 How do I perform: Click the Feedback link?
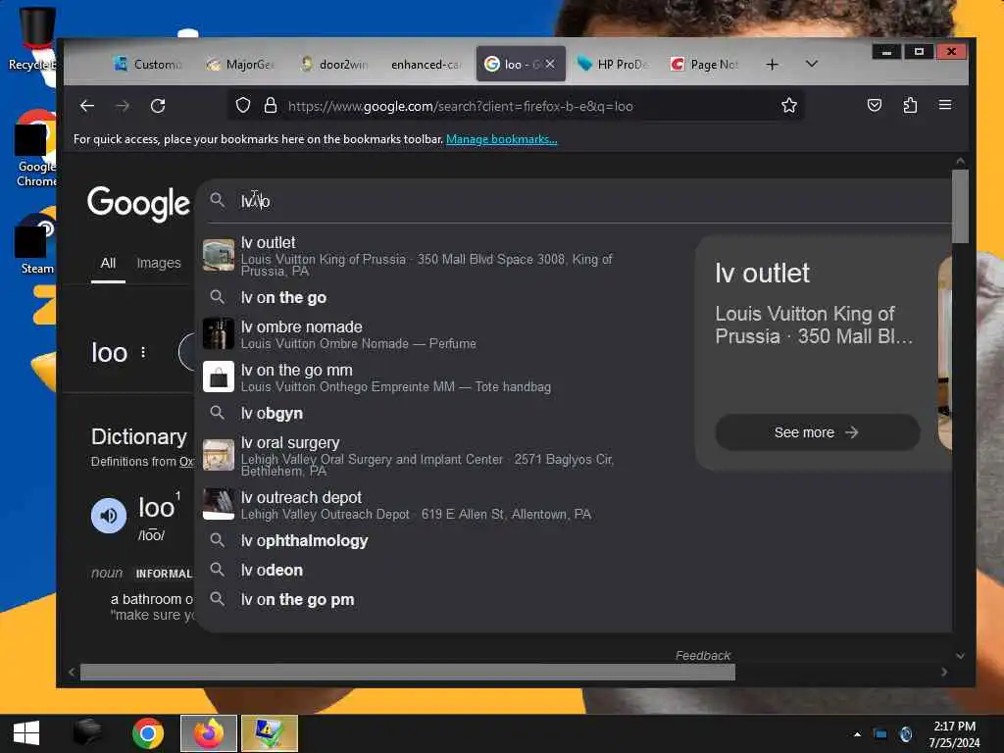click(702, 655)
